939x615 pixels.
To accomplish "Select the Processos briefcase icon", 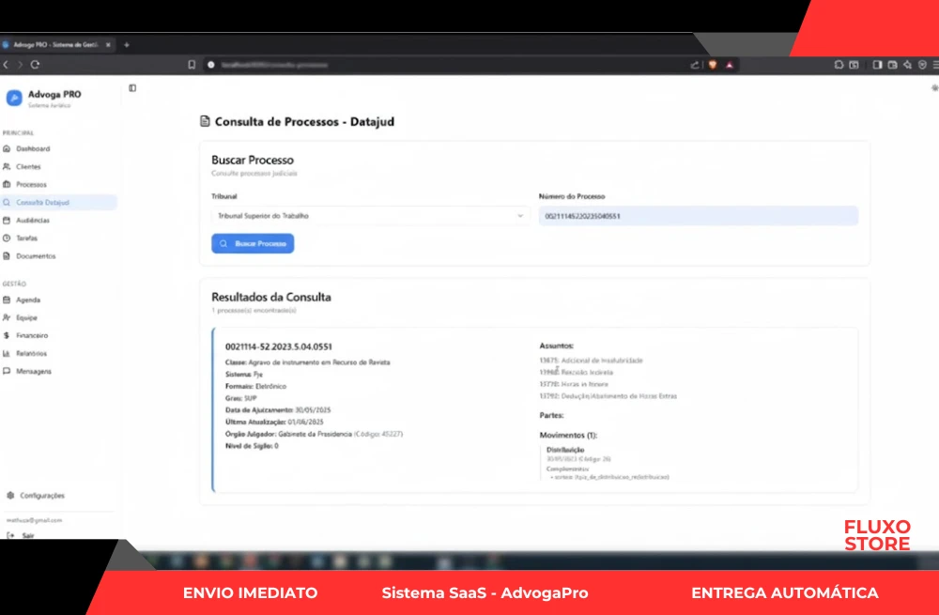I will pyautogui.click(x=8, y=185).
